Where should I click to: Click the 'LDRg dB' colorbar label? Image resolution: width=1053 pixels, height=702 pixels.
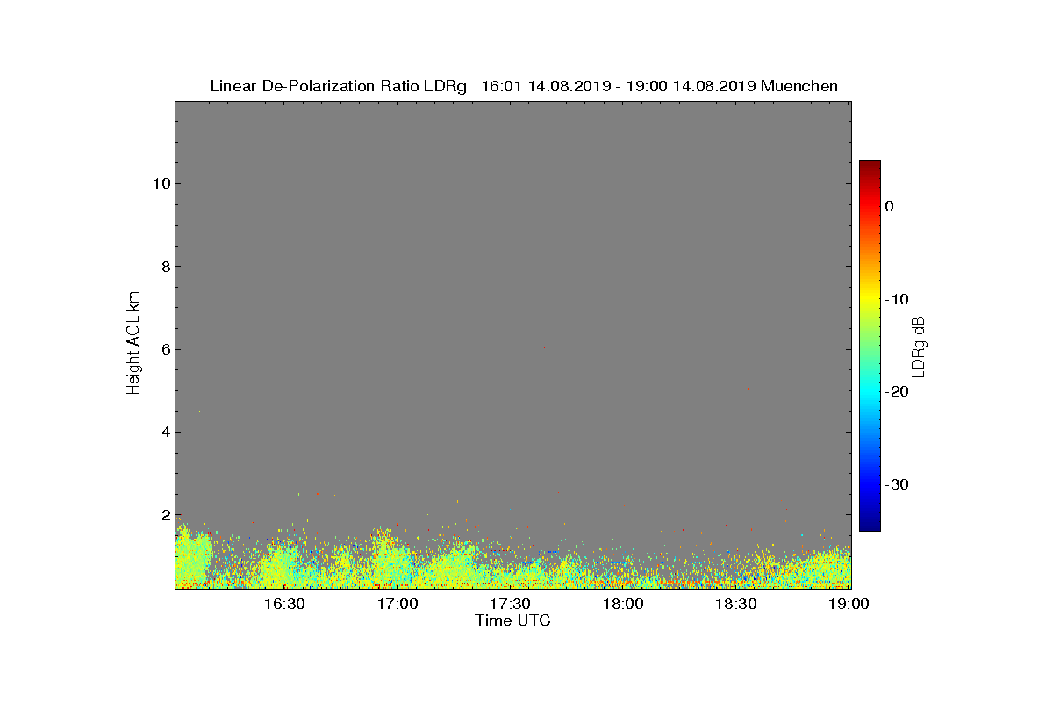click(919, 347)
